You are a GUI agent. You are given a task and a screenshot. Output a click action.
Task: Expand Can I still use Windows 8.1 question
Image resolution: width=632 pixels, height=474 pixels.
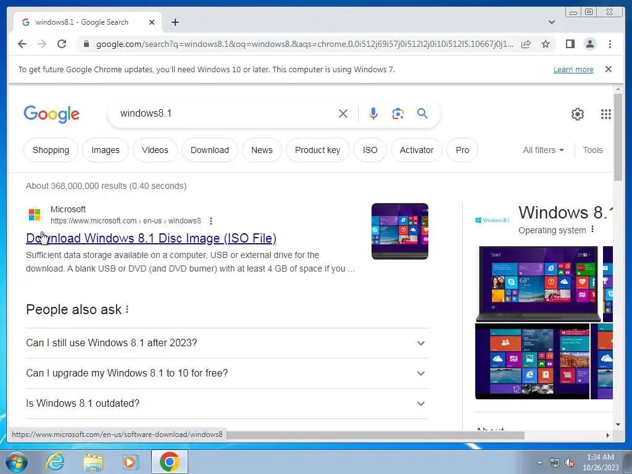pos(227,343)
